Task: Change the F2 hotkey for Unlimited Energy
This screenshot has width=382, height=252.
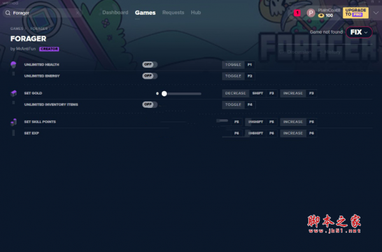Action: [x=250, y=76]
